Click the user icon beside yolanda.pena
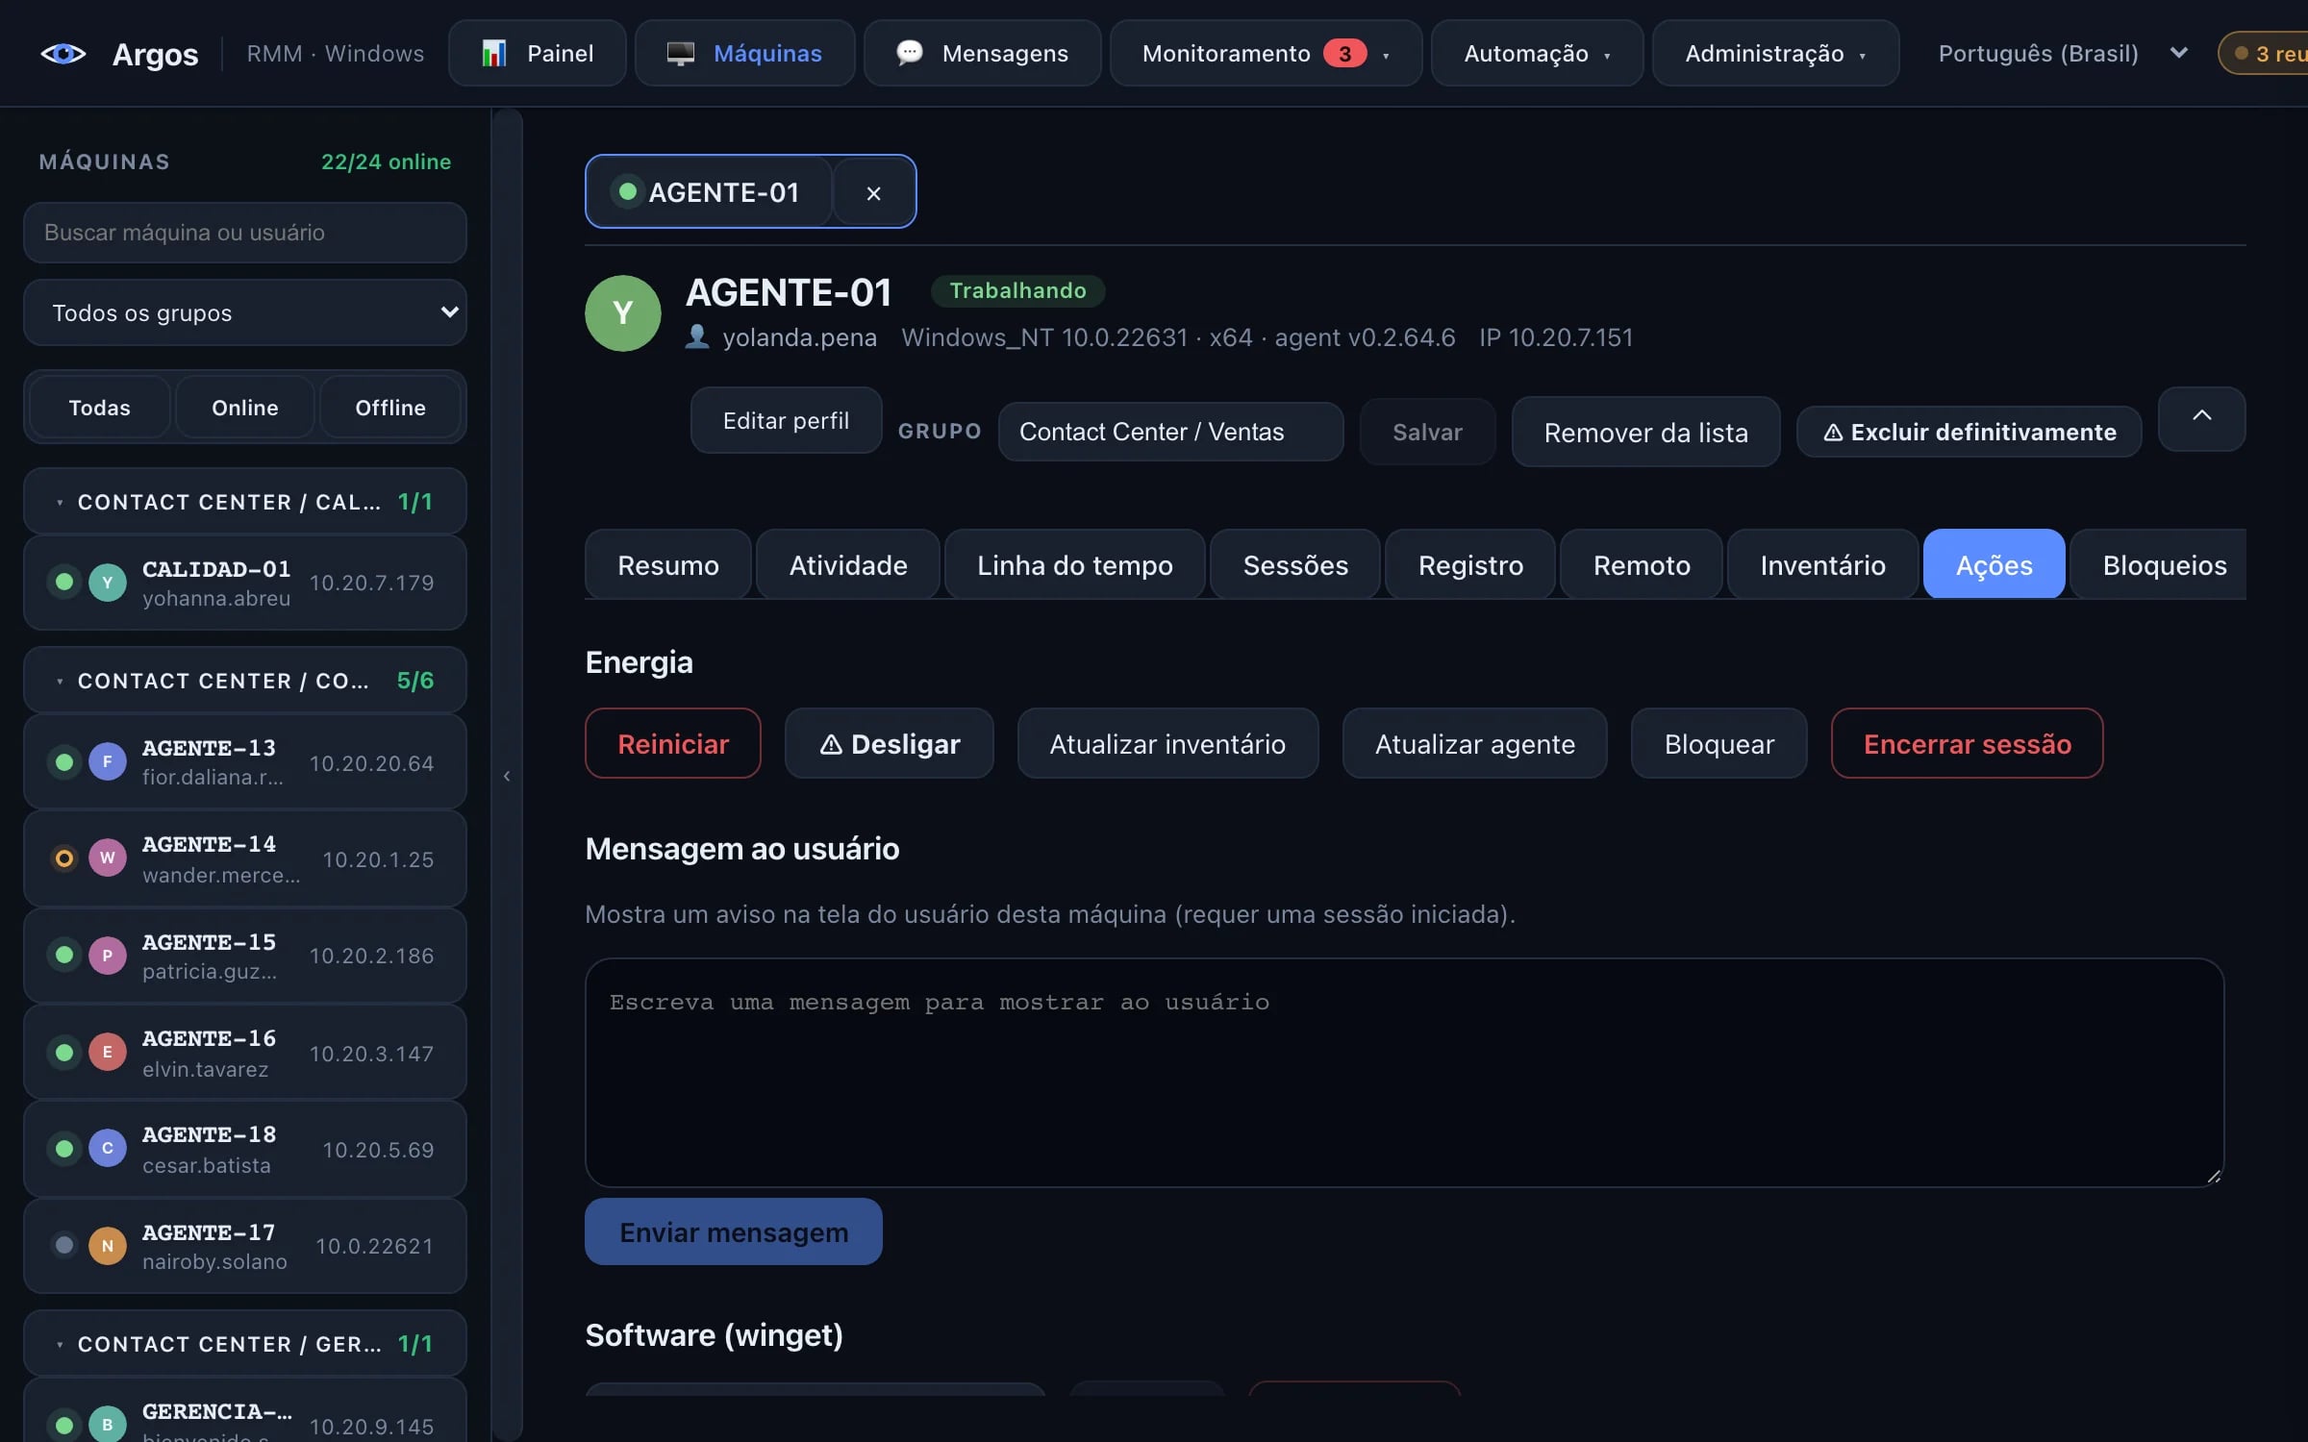The height and width of the screenshot is (1442, 2308). [697, 336]
